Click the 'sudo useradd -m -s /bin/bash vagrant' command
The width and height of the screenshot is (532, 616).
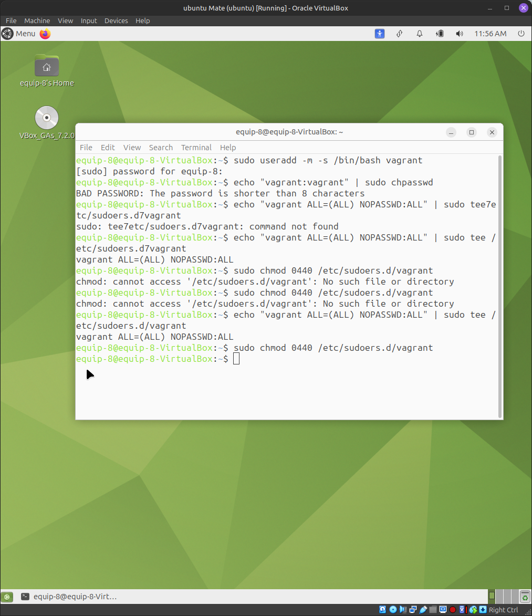point(328,160)
